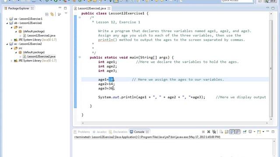280x157 pixels.
Task: Switch to the Javadoc tab
Action: pyautogui.click(x=99, y=132)
